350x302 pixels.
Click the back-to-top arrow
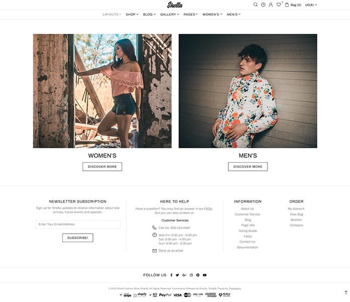[x=346, y=292]
